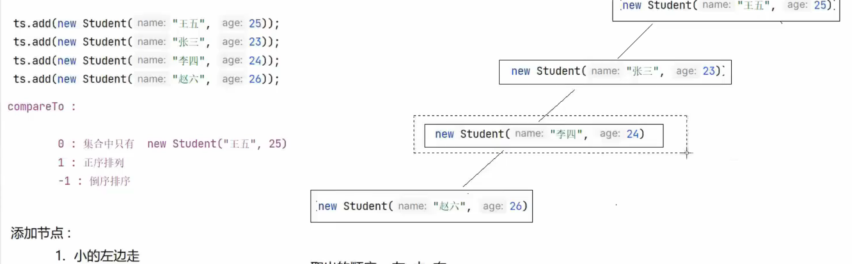Image resolution: width=852 pixels, height=264 pixels.
Task: Click age value 26 in 赵六 node
Action: coord(515,206)
